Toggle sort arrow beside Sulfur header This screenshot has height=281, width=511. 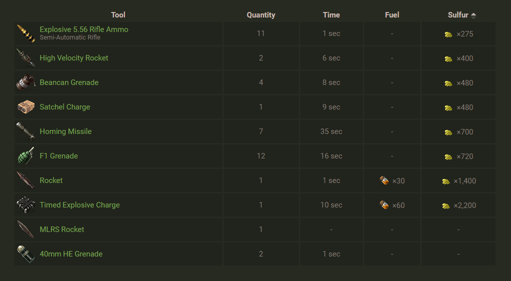coord(474,15)
